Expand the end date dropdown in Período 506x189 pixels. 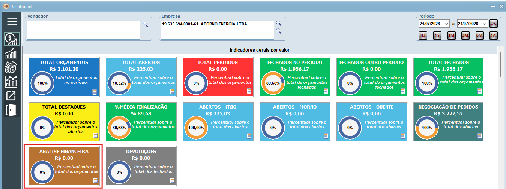(x=484, y=24)
